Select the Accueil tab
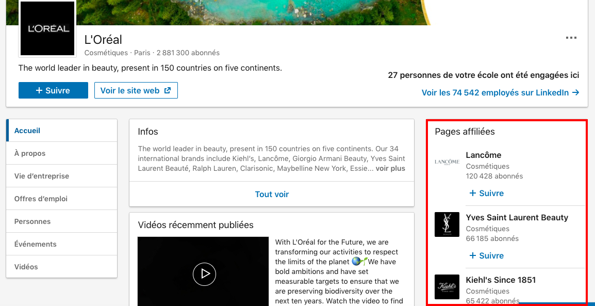Viewport: 595px width, 306px height. tap(62, 131)
